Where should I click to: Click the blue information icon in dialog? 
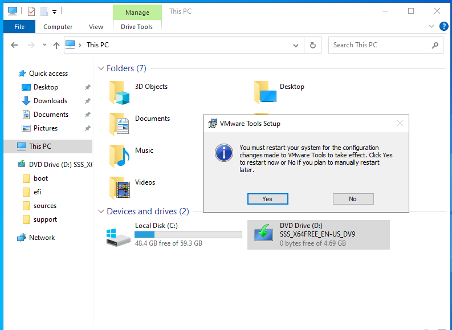coord(224,153)
